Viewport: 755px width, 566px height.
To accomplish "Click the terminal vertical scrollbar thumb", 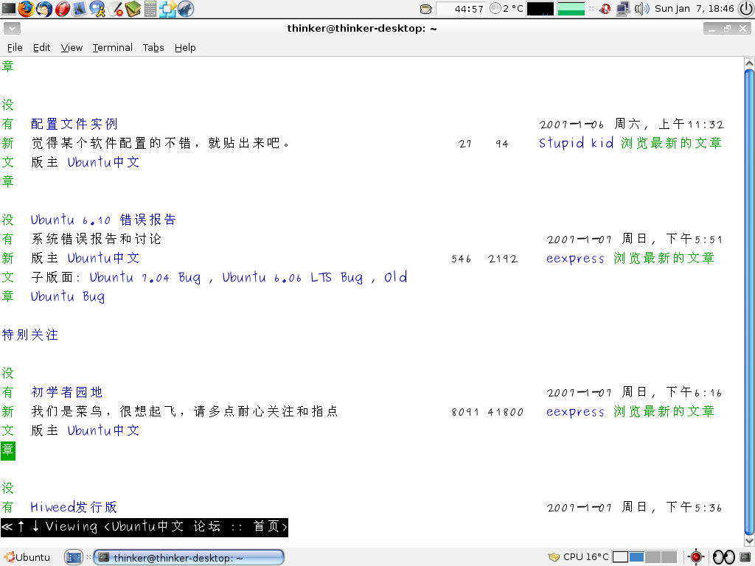I will 749,301.
